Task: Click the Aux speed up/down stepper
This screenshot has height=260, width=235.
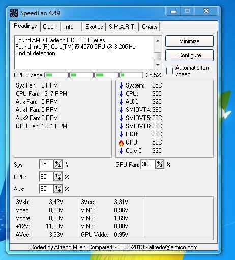Action: coord(58,189)
